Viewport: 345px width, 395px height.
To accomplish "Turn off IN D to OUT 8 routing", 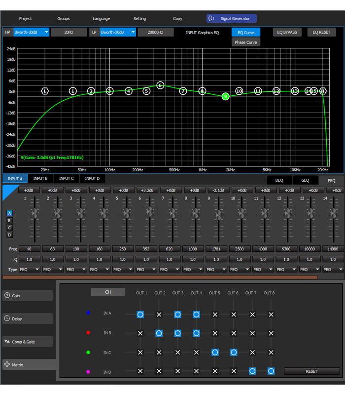I will click(x=271, y=371).
